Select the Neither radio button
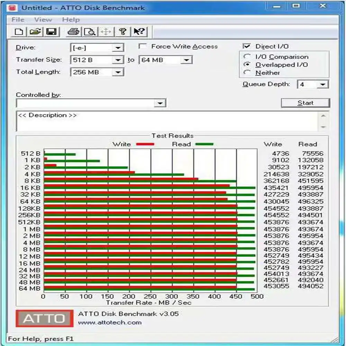Image resolution: width=346 pixels, height=346 pixels. click(247, 72)
